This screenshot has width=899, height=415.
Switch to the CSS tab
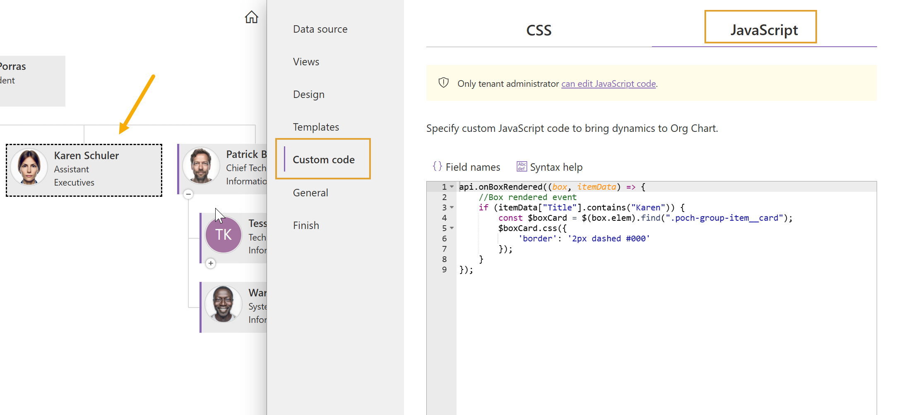coord(538,30)
